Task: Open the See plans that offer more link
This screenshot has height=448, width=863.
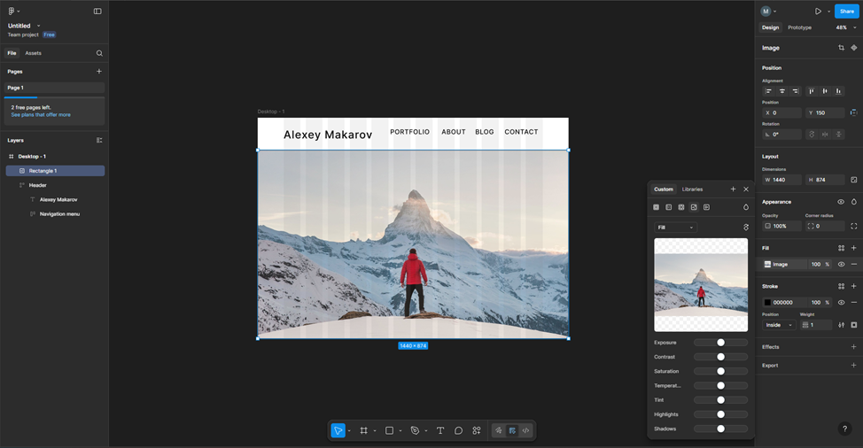Action: pos(41,115)
